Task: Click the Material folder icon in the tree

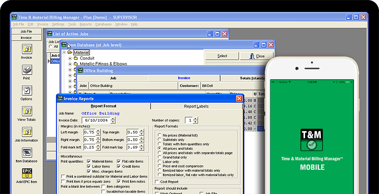Action: pos(70,52)
